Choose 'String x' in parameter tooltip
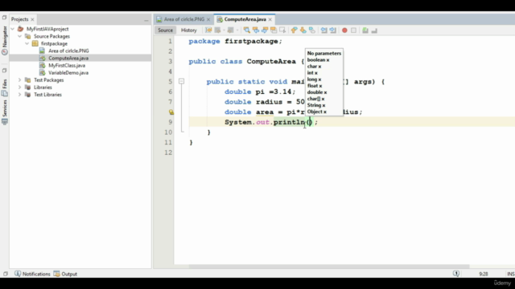 [316, 105]
